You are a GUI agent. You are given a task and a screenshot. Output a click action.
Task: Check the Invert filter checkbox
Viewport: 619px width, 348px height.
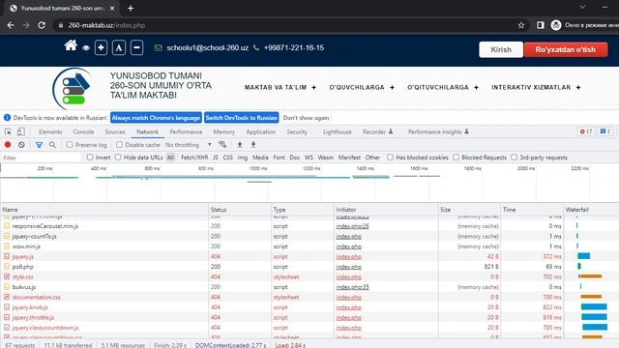(90, 157)
